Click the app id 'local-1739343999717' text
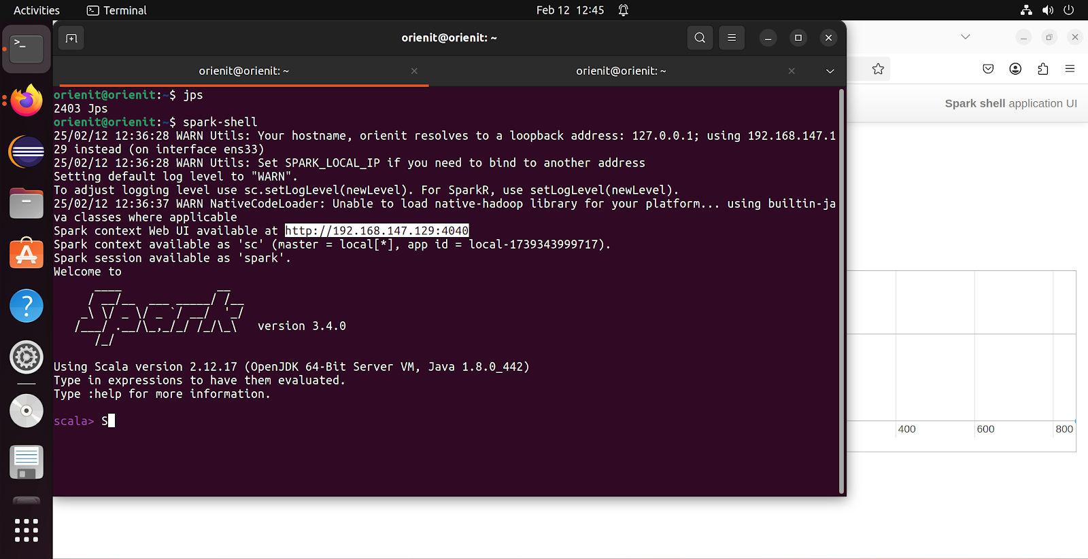 tap(533, 245)
